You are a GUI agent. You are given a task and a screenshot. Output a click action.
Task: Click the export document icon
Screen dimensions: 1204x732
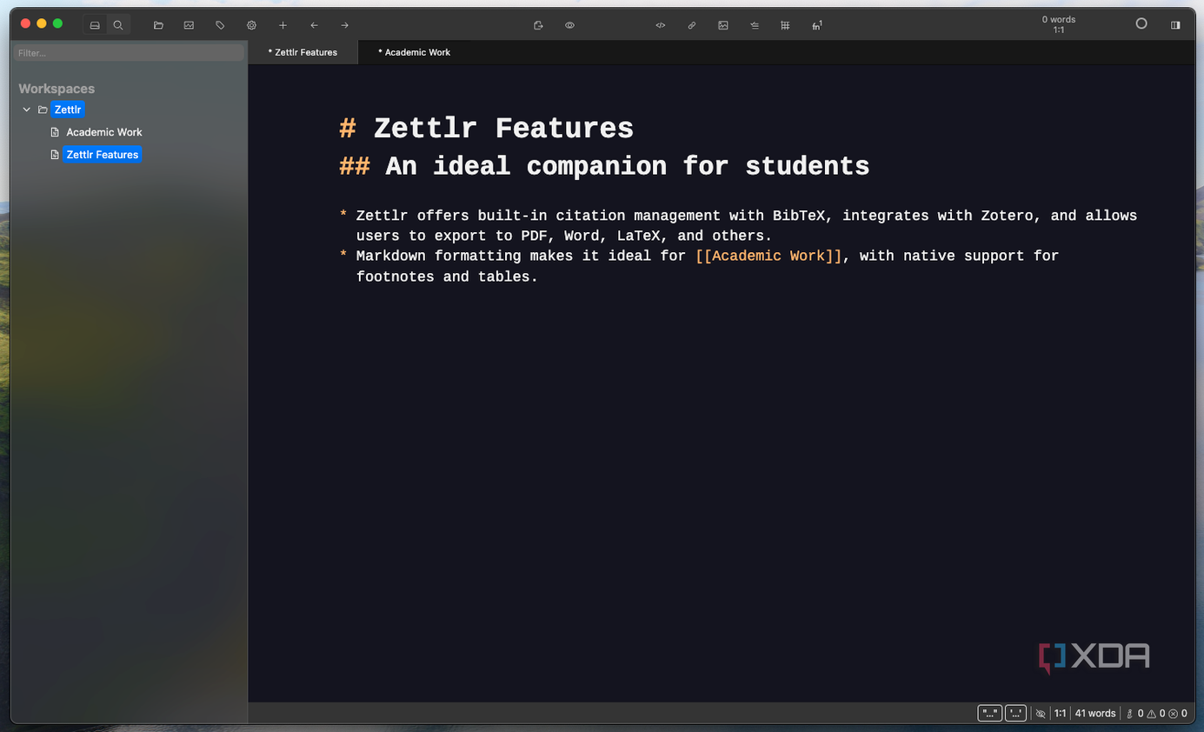pos(538,25)
